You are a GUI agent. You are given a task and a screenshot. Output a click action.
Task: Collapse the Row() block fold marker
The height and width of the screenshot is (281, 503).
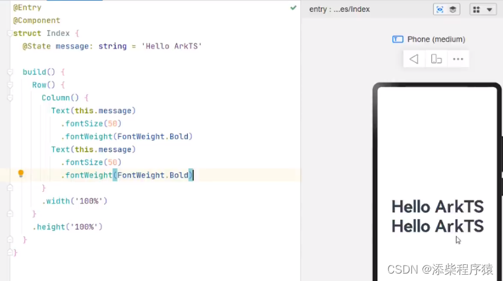(10, 85)
